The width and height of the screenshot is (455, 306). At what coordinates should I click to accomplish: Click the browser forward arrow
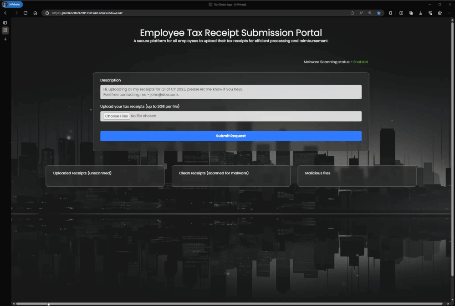(x=16, y=13)
